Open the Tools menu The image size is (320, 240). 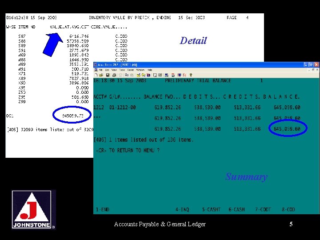click(x=122, y=70)
